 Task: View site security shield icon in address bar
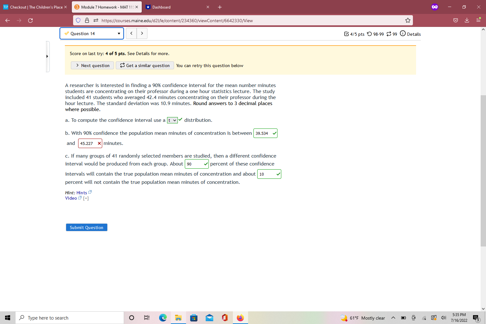78,20
